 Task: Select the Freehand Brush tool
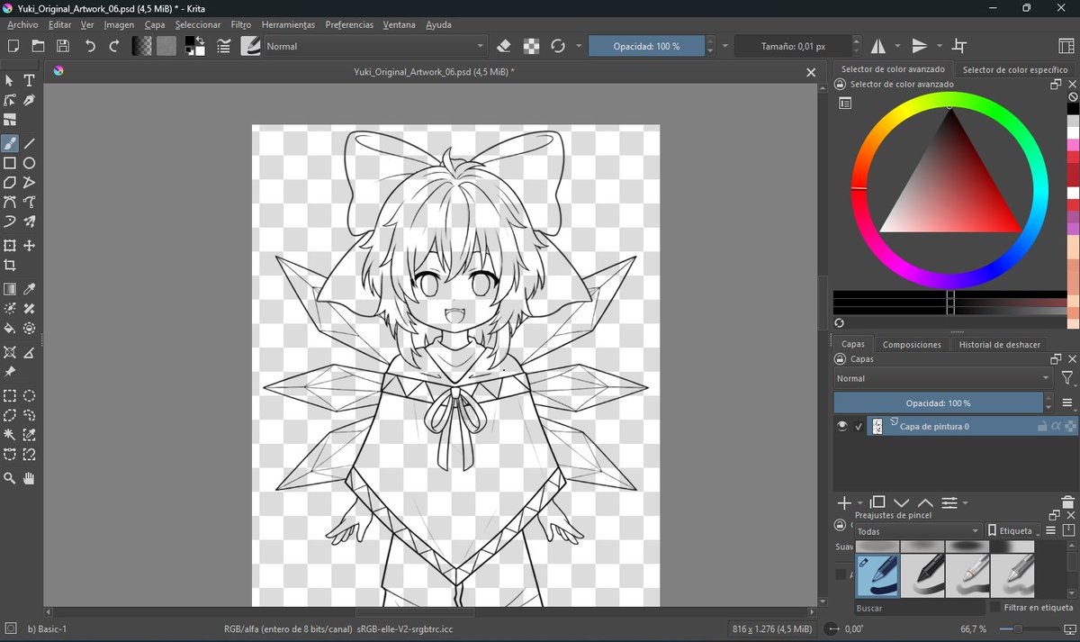(10, 143)
